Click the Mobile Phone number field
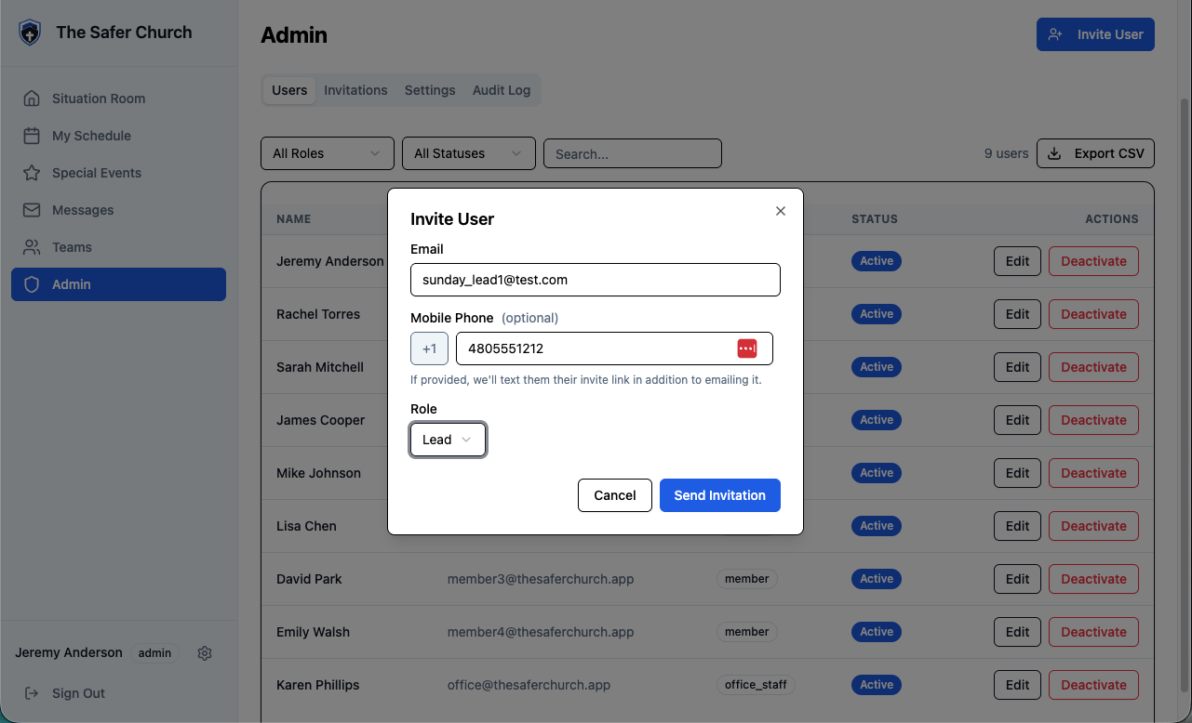The width and height of the screenshot is (1192, 723). (x=614, y=348)
